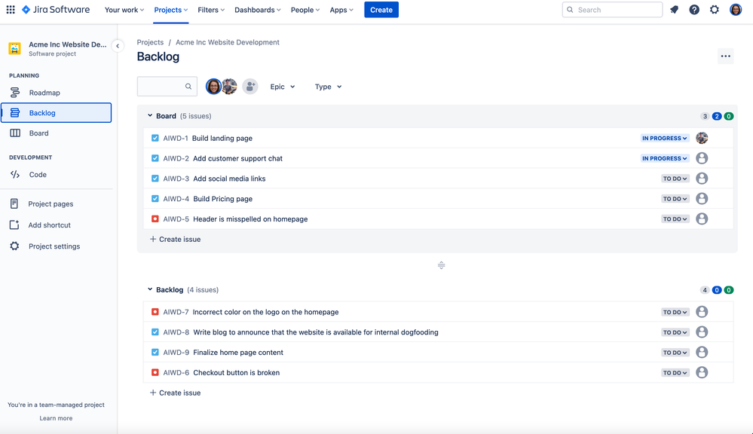The height and width of the screenshot is (434, 753).
Task: Open the notifications icon in top bar
Action: pos(675,10)
